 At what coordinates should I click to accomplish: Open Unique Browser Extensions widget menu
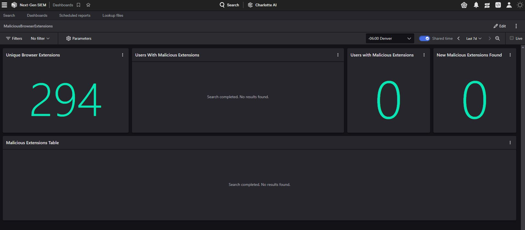point(123,55)
